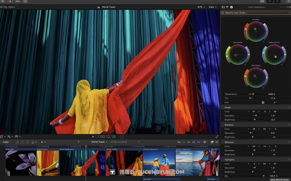Screen dimensions: 291x181
Task: Open the Index panel tab
Action: click(x=6, y=142)
